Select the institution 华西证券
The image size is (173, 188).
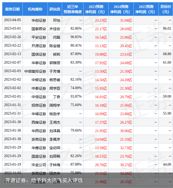[x=39, y=131]
